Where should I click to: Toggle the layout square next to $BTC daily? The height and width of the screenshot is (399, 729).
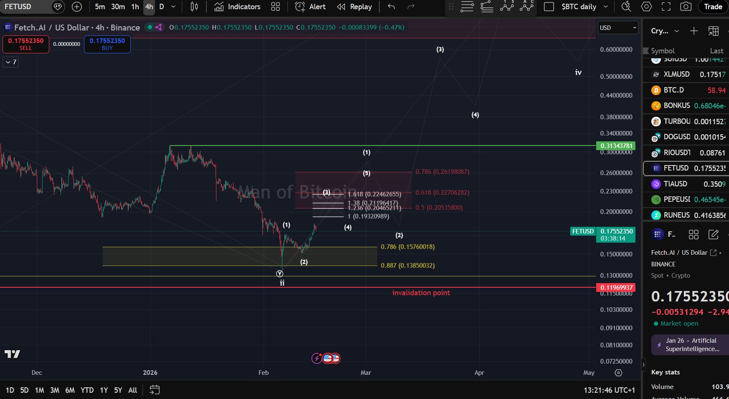point(549,7)
